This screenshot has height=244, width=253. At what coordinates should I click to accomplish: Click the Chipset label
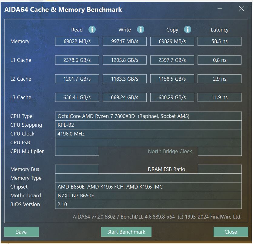tap(19, 187)
